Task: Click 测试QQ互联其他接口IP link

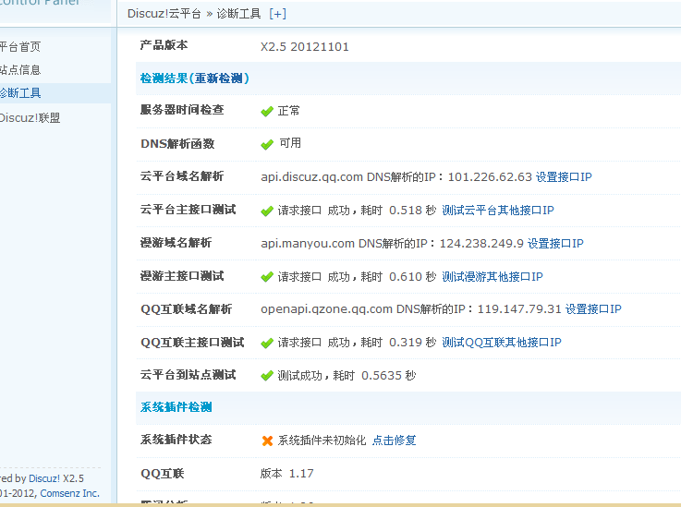Action: [x=502, y=343]
